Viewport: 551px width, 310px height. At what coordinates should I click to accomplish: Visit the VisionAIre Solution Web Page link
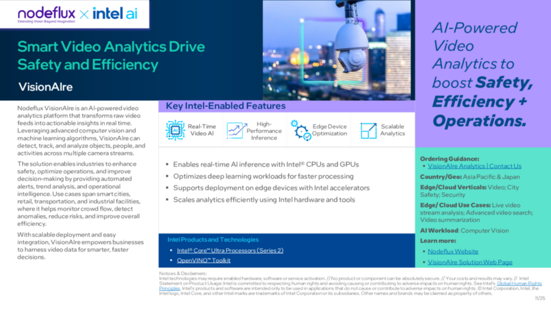(470, 262)
